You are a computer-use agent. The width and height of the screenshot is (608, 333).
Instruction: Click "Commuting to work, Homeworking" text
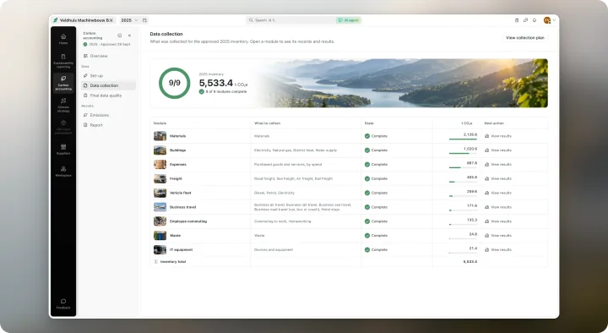pos(282,221)
